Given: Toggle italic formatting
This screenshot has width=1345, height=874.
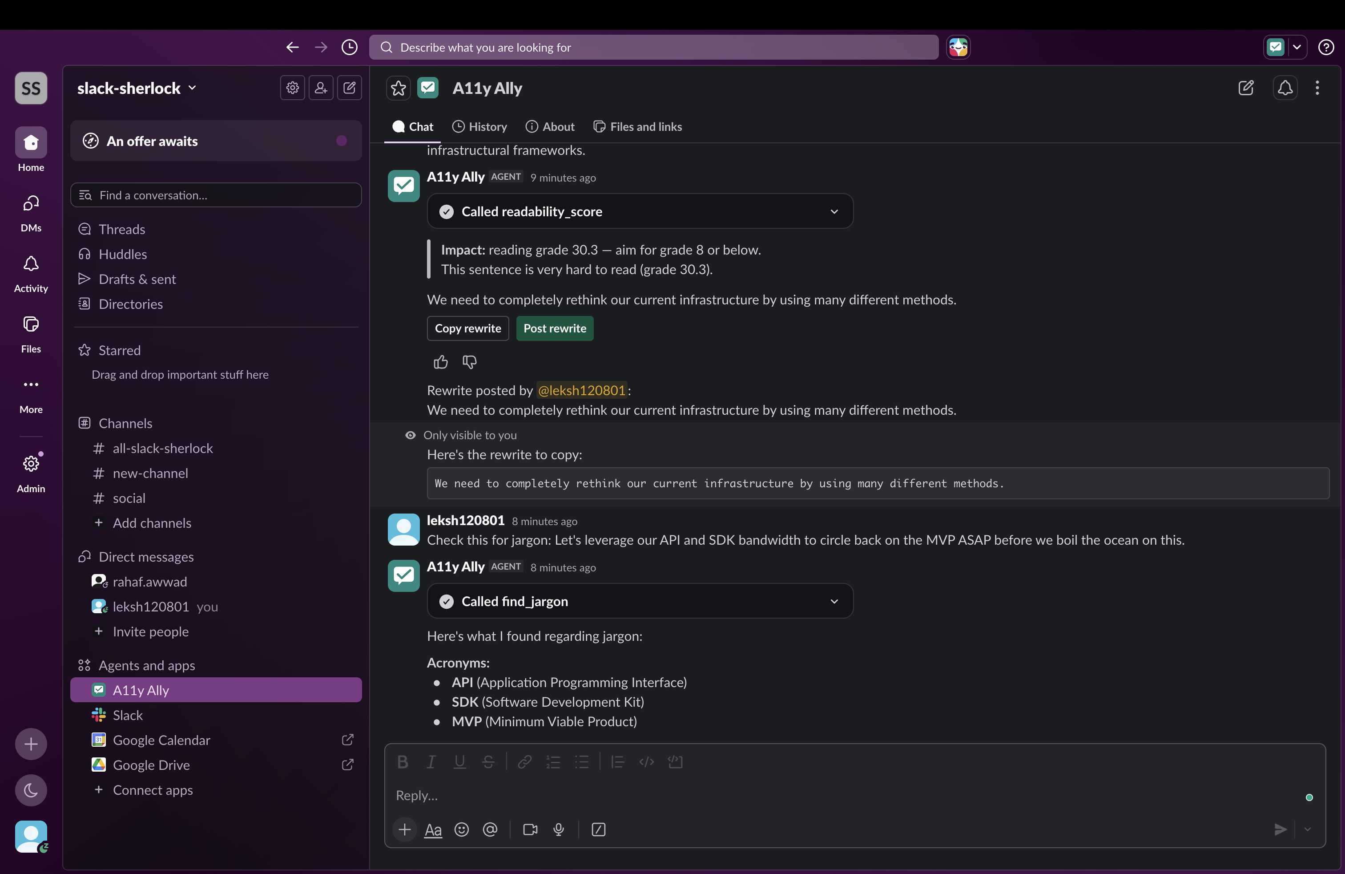Looking at the screenshot, I should [x=431, y=762].
